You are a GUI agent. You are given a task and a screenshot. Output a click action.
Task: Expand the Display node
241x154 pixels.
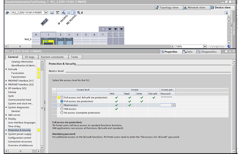(x=6, y=119)
